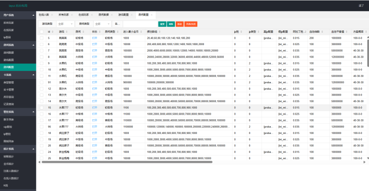Collapse the 用户系统 sidebar group

(18, 15)
